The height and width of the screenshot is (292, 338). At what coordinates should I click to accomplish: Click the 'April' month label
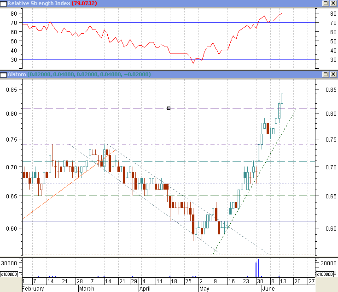145,289
